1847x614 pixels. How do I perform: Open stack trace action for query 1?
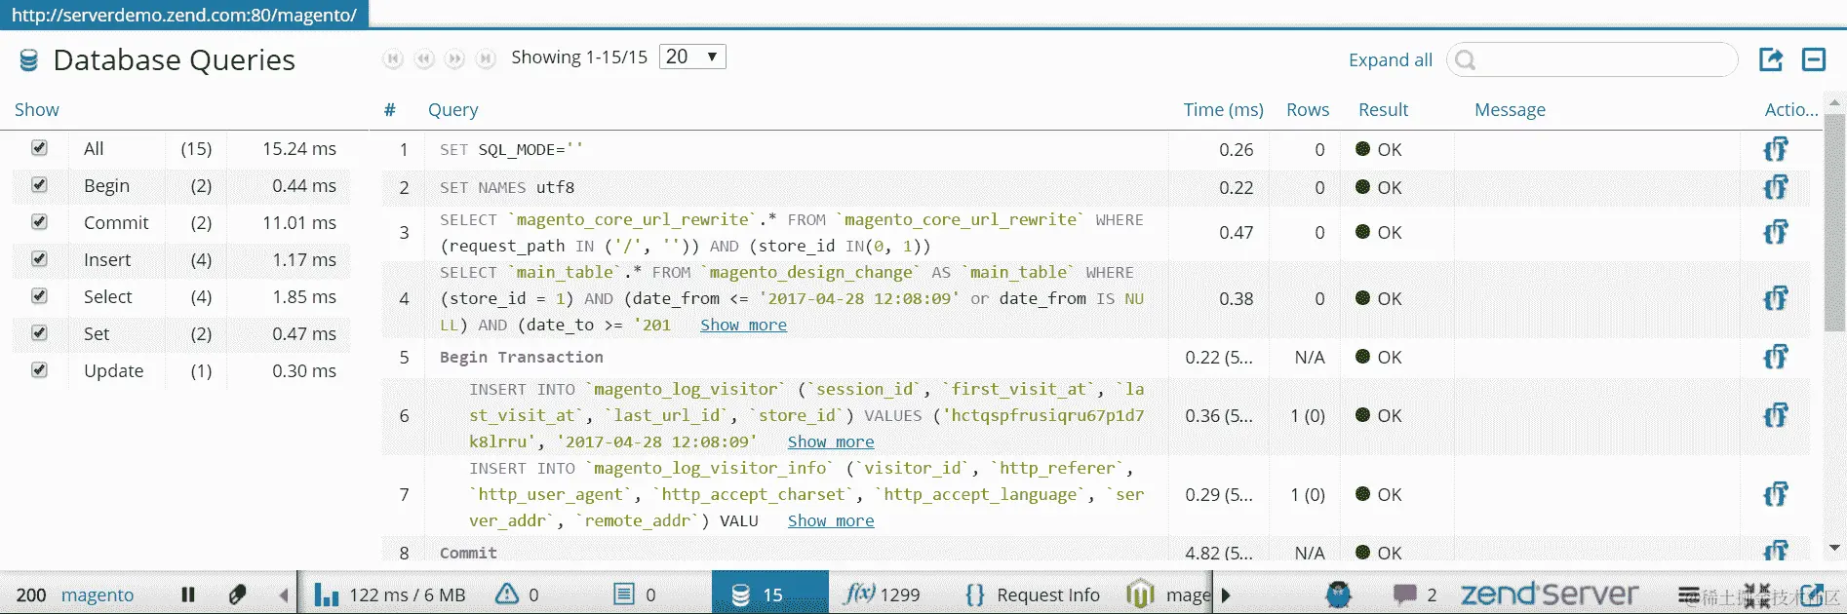[x=1776, y=149]
